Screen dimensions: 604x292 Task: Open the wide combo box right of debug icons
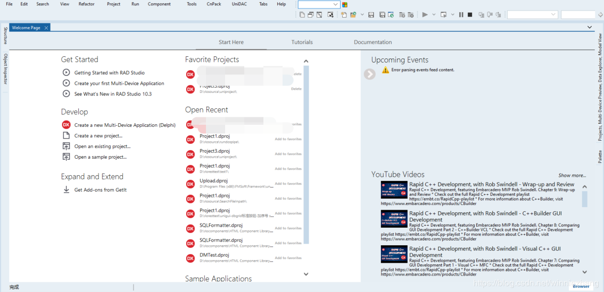click(533, 15)
